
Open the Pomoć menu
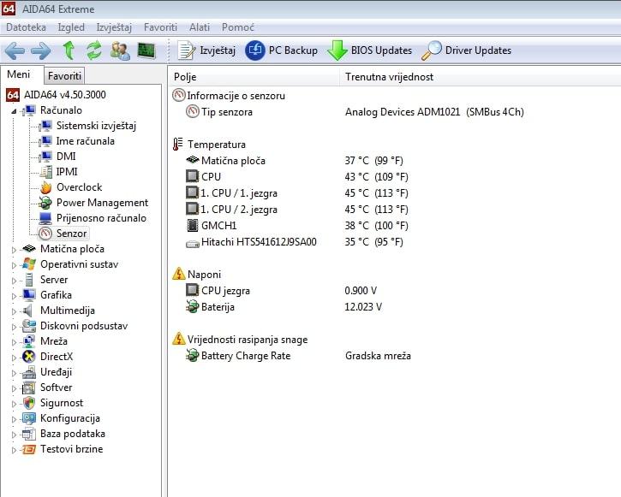237,27
